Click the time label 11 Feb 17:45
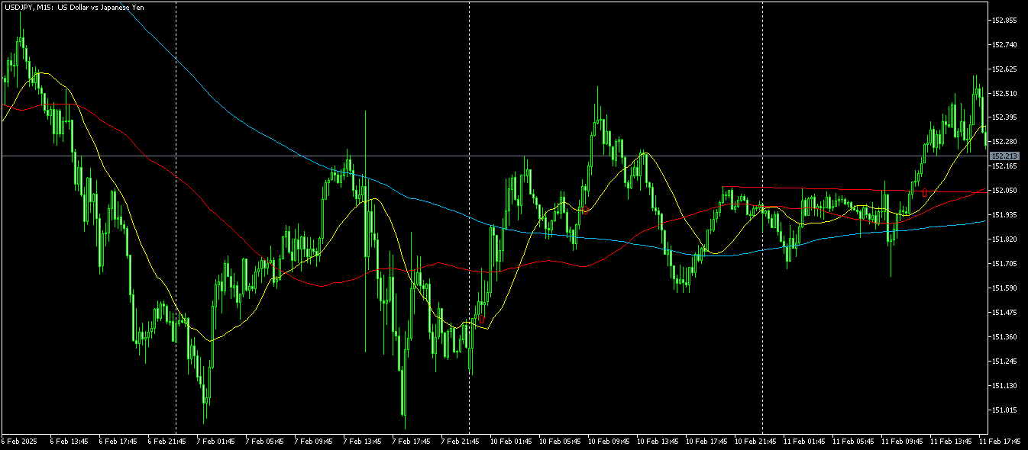Image resolution: width=1028 pixels, height=450 pixels. pos(1000,441)
